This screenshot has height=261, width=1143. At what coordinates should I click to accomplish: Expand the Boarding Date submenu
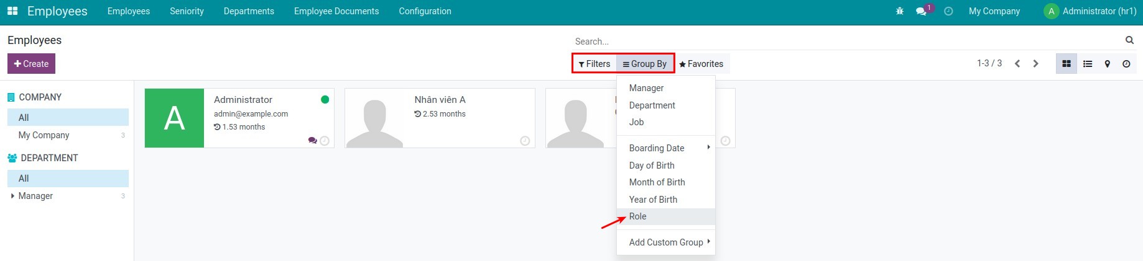(665, 148)
